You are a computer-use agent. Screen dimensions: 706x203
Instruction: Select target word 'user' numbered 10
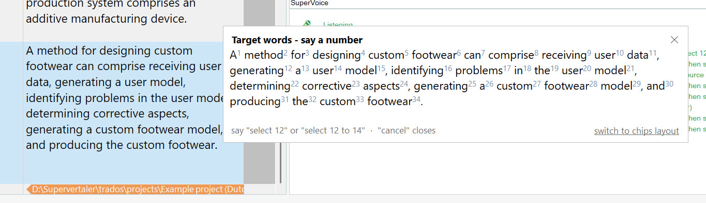pyautogui.click(x=605, y=55)
